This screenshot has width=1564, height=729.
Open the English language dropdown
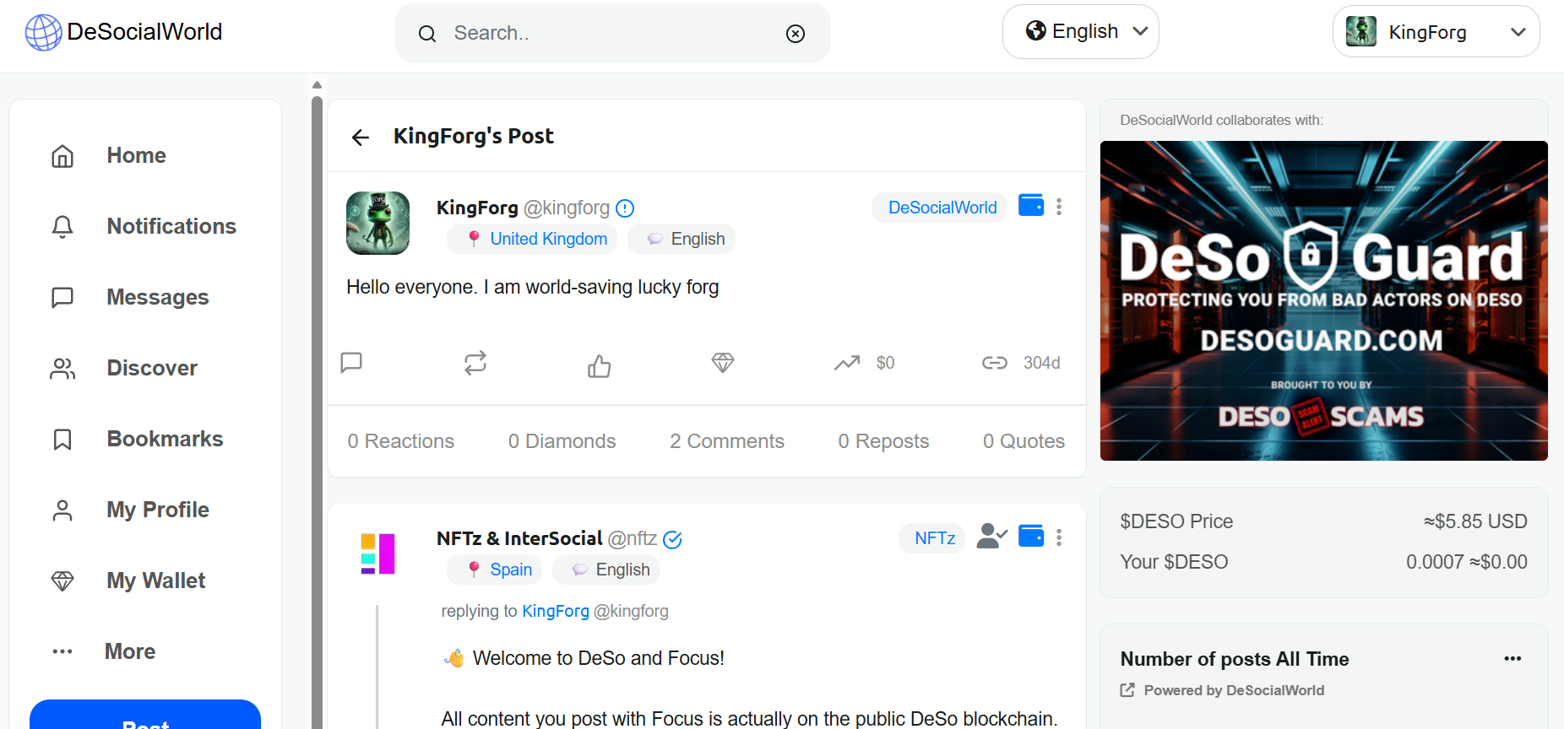(x=1080, y=31)
